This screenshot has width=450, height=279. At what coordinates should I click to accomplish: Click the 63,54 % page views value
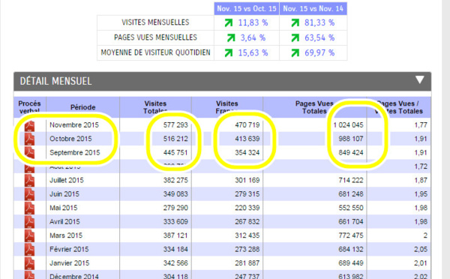[x=319, y=37]
